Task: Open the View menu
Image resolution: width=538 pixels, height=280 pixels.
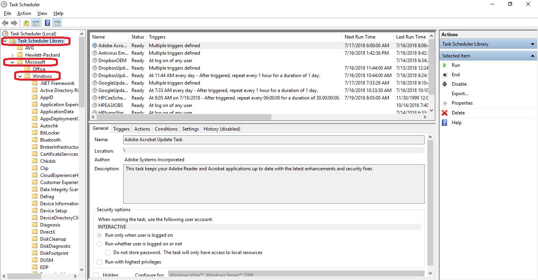Action: [x=42, y=13]
